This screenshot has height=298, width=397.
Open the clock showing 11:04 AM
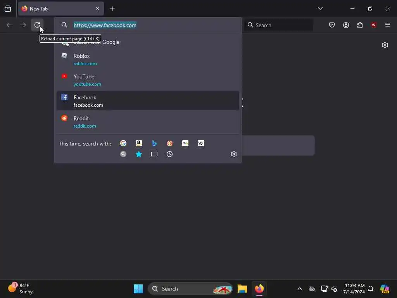(354, 289)
